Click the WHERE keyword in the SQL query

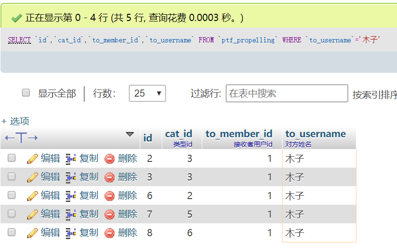click(x=292, y=40)
